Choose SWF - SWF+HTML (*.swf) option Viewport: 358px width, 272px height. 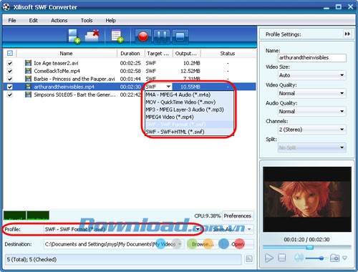tap(190, 132)
